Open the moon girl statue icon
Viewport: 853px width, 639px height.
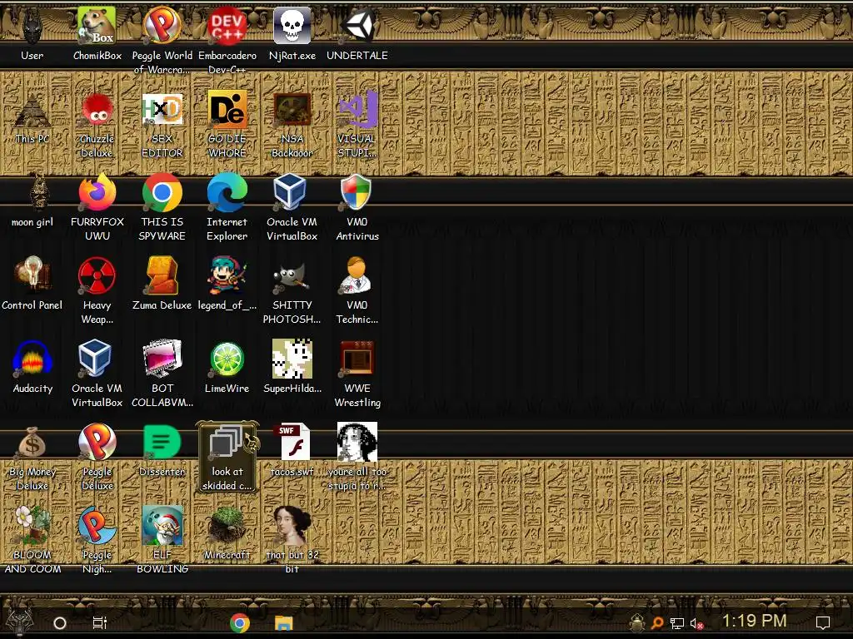pyautogui.click(x=32, y=201)
